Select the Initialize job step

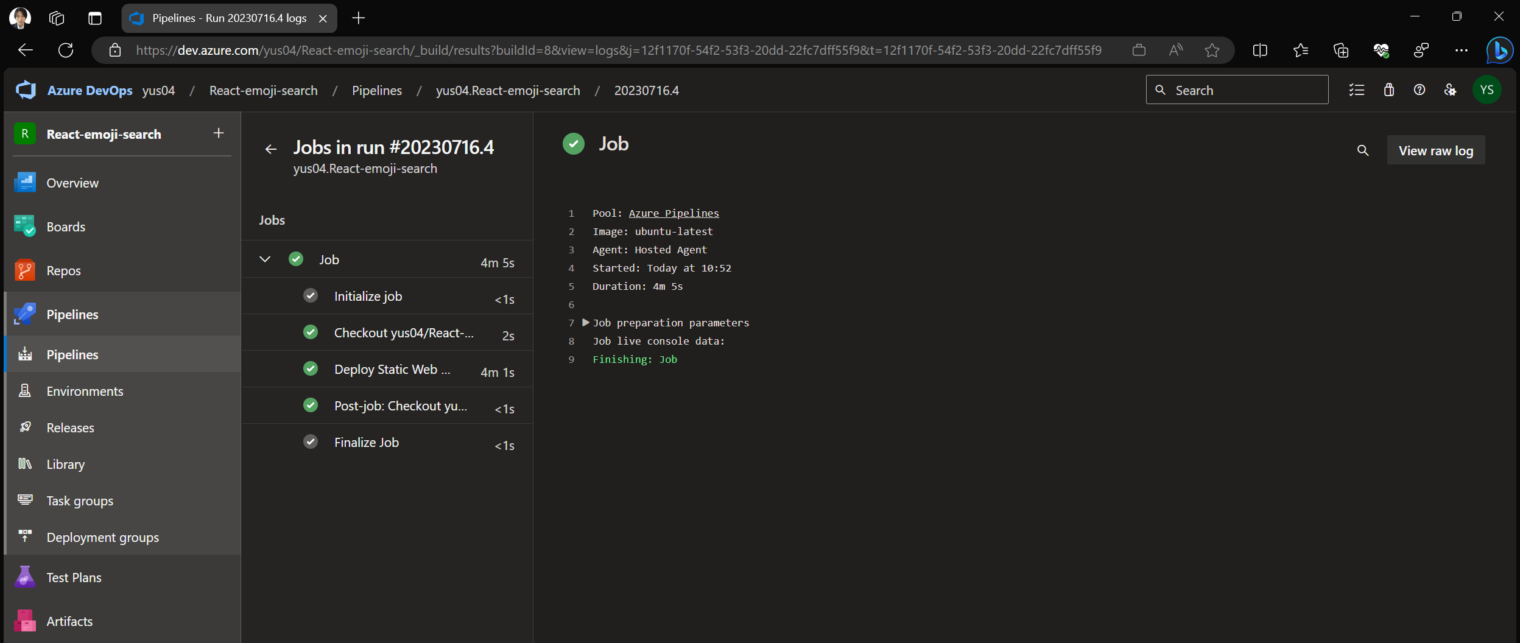[x=387, y=297]
